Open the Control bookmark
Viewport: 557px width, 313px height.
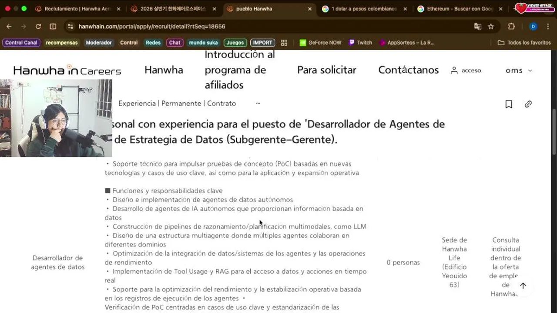tap(129, 43)
